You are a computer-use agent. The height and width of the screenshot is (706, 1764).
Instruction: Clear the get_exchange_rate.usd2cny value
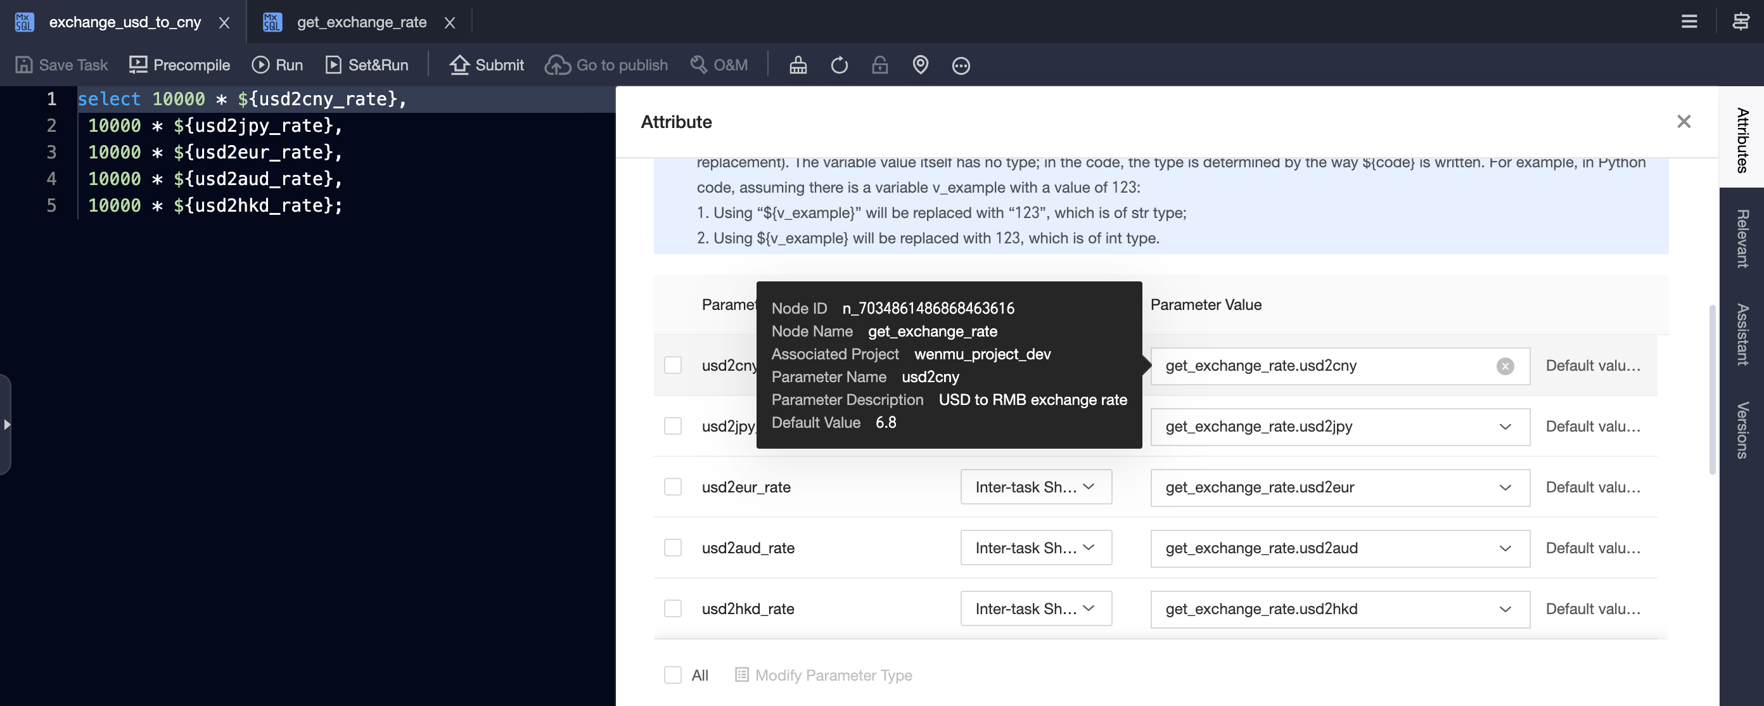pos(1504,366)
